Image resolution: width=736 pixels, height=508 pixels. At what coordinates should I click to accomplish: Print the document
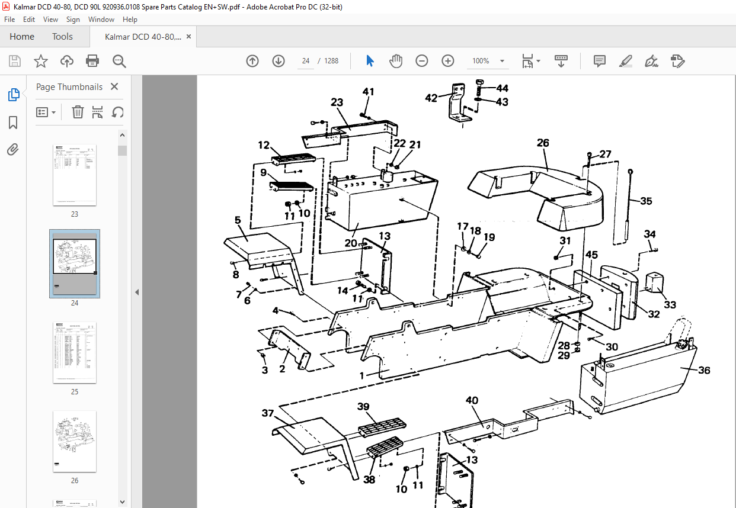[x=92, y=61]
